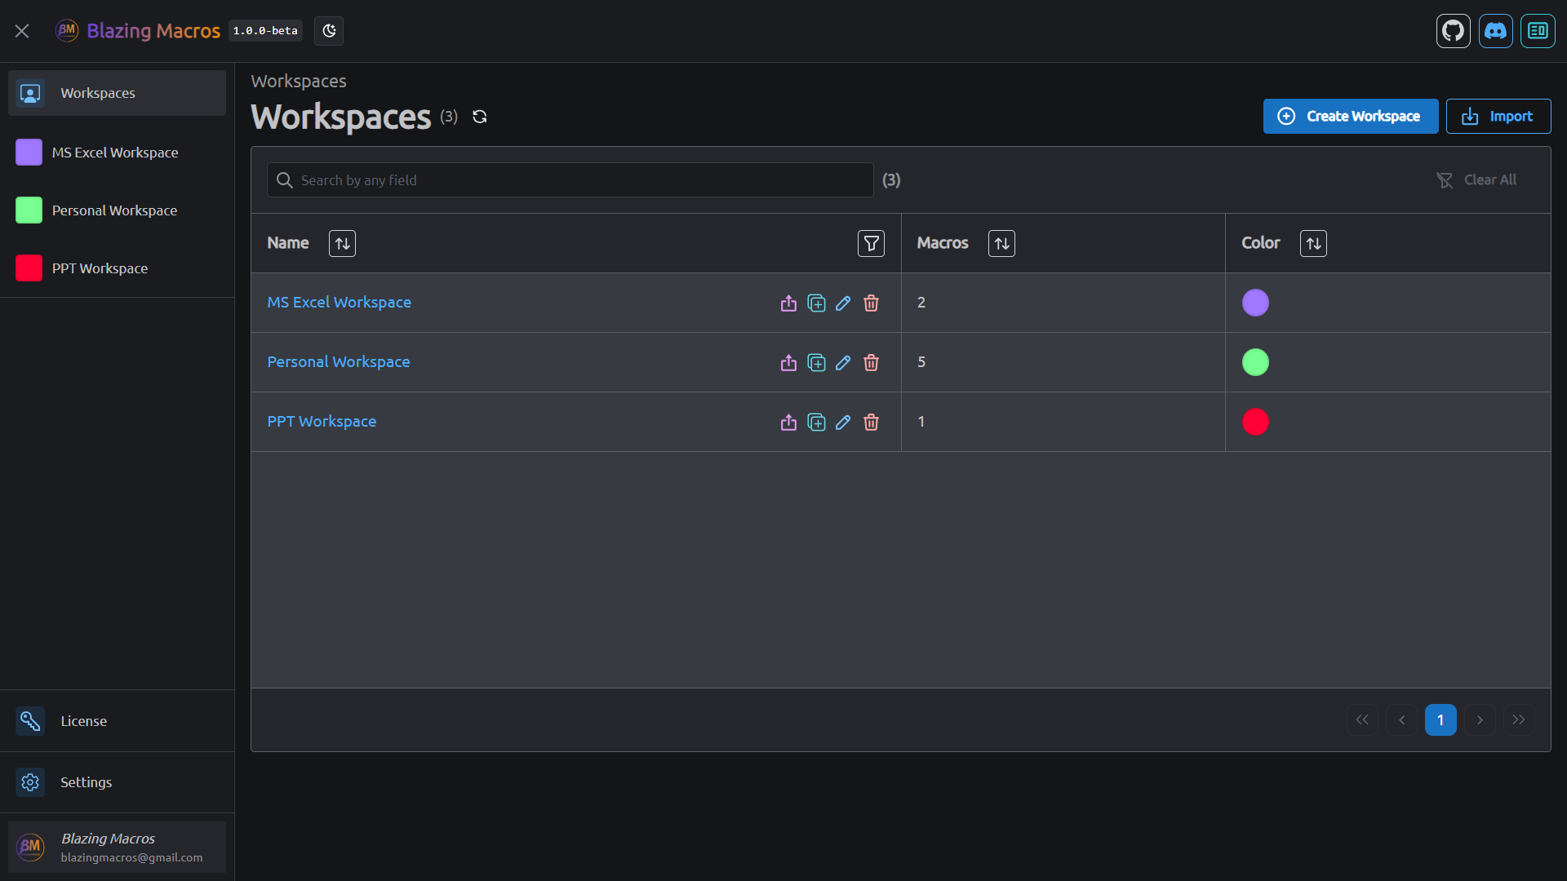Image resolution: width=1567 pixels, height=881 pixels.
Task: Sort the table by Name
Action: pyautogui.click(x=342, y=243)
